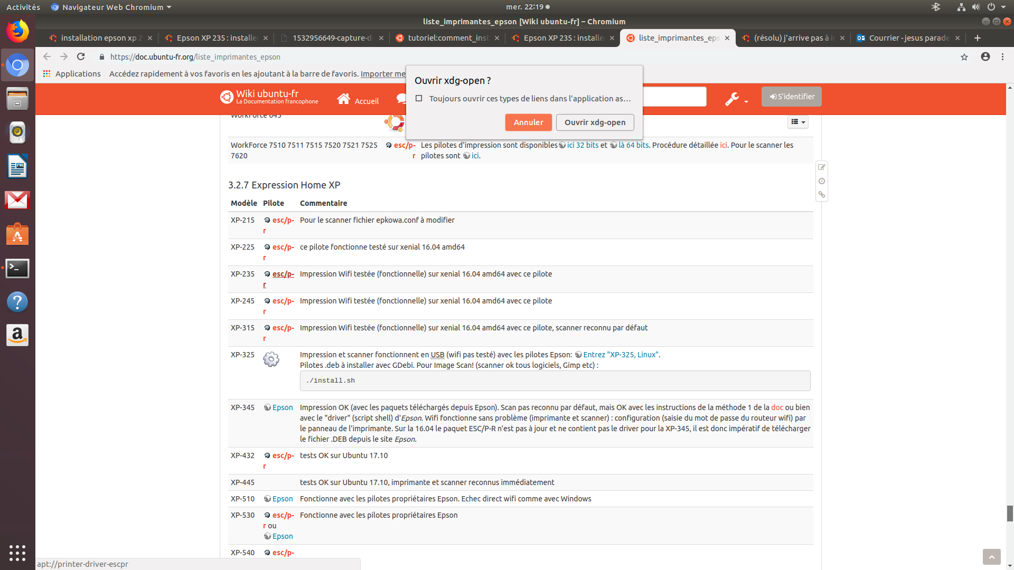Click the ./install.sh code block

[555, 381]
